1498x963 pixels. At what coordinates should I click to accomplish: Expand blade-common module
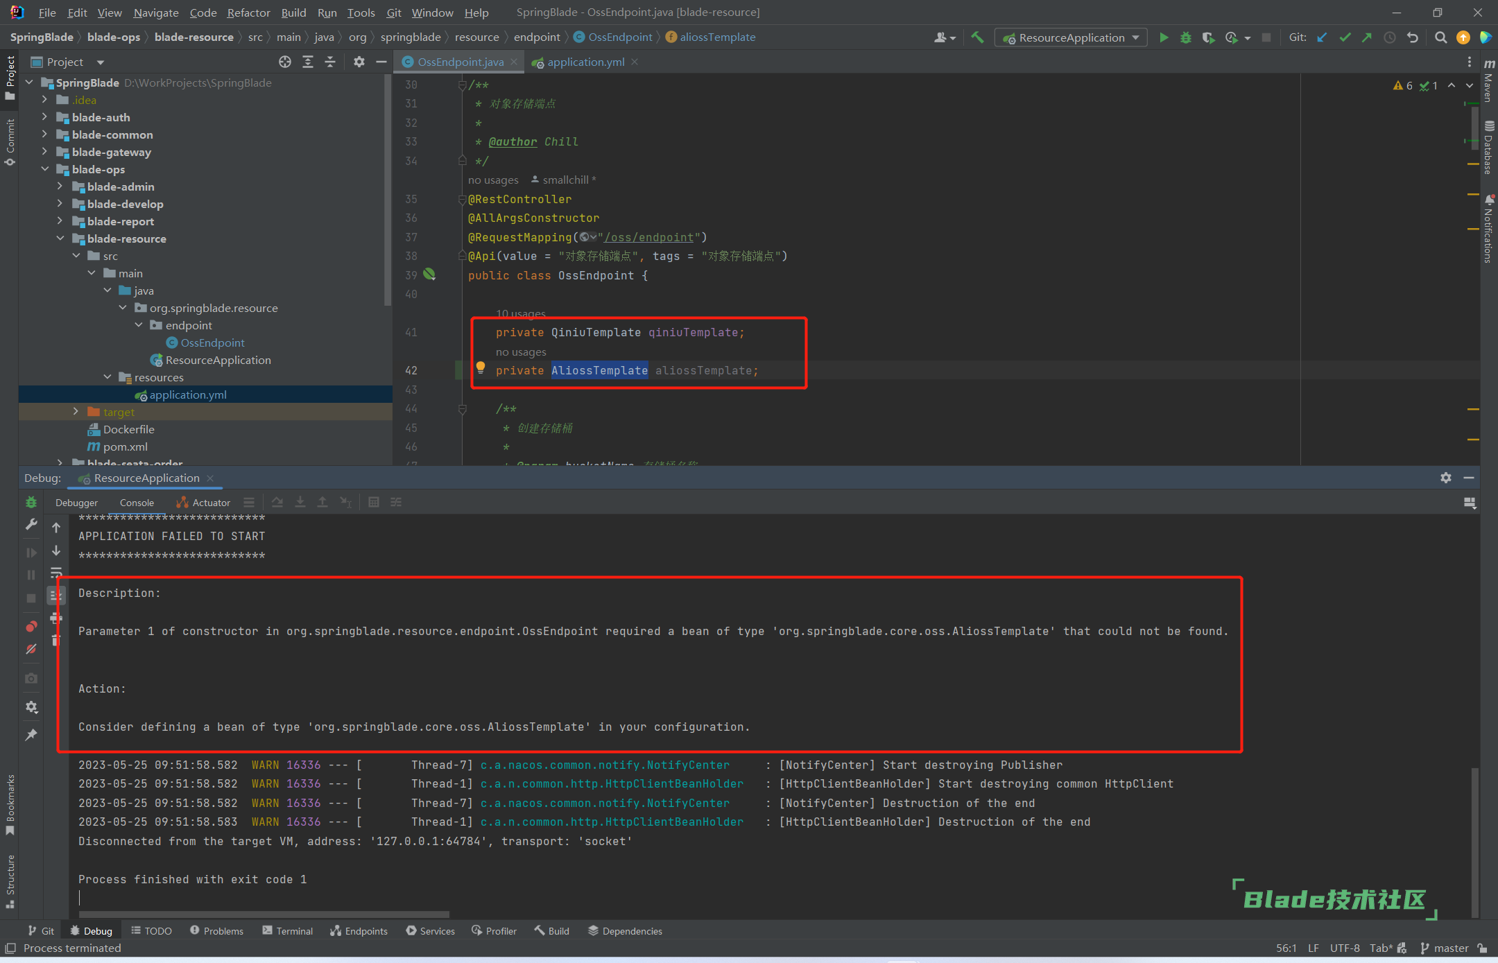(x=44, y=135)
